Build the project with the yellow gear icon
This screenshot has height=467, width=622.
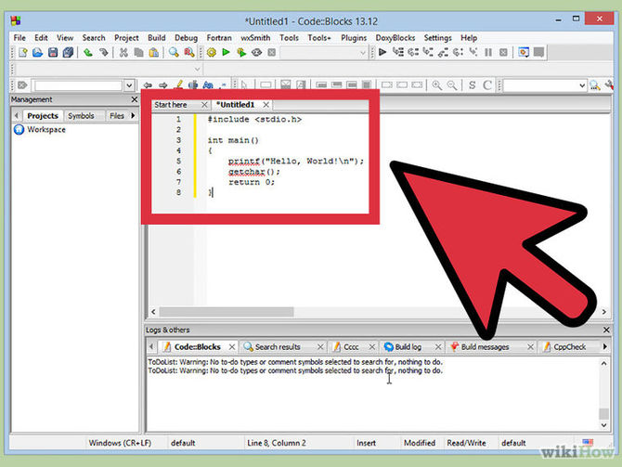coord(212,52)
